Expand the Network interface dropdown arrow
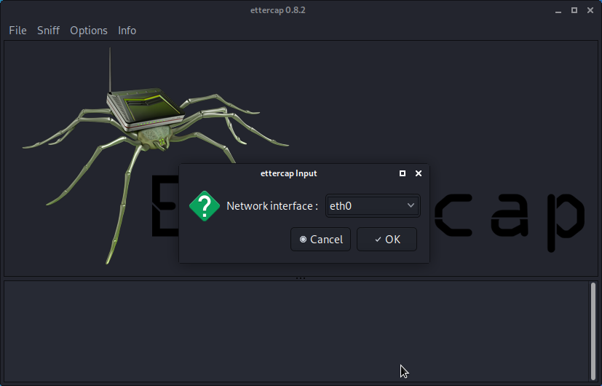Viewport: 602px width, 386px height. [x=411, y=205]
